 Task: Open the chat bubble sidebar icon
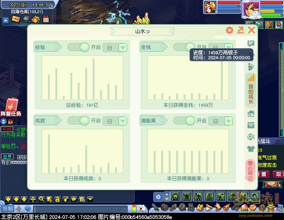(251, 44)
